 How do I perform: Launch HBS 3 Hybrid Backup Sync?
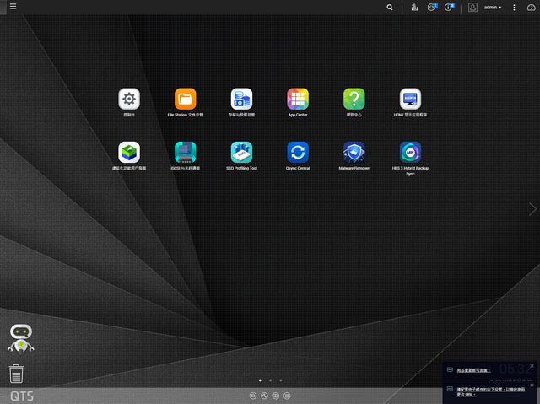410,152
